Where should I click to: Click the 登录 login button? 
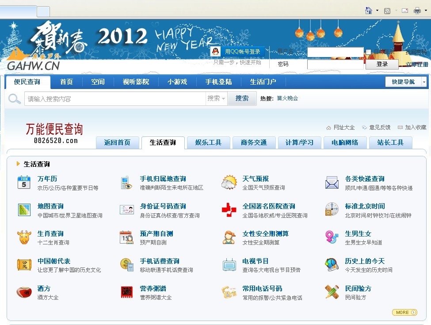382,64
